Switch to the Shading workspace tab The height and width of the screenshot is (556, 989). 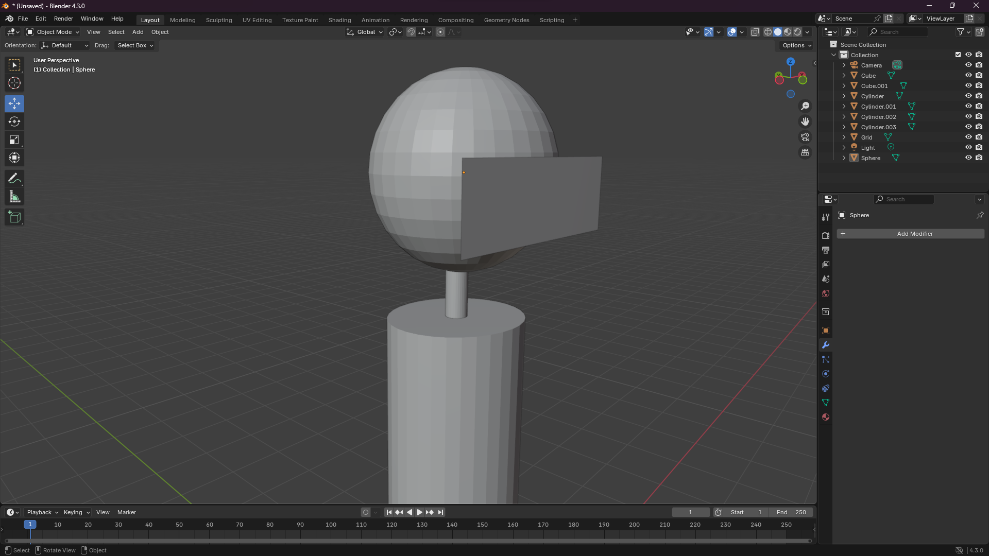[339, 20]
